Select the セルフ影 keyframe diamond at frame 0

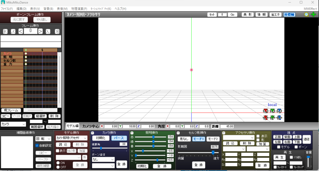26,61
